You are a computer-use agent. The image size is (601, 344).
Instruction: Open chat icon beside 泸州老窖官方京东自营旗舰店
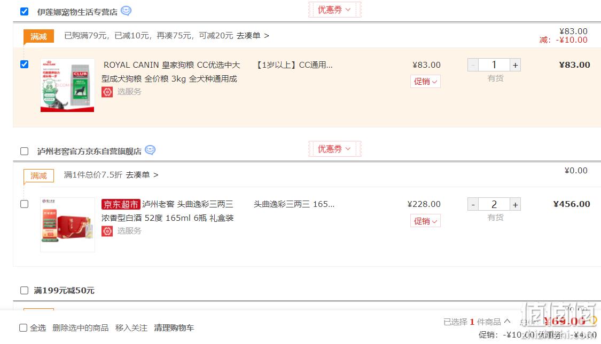(150, 150)
